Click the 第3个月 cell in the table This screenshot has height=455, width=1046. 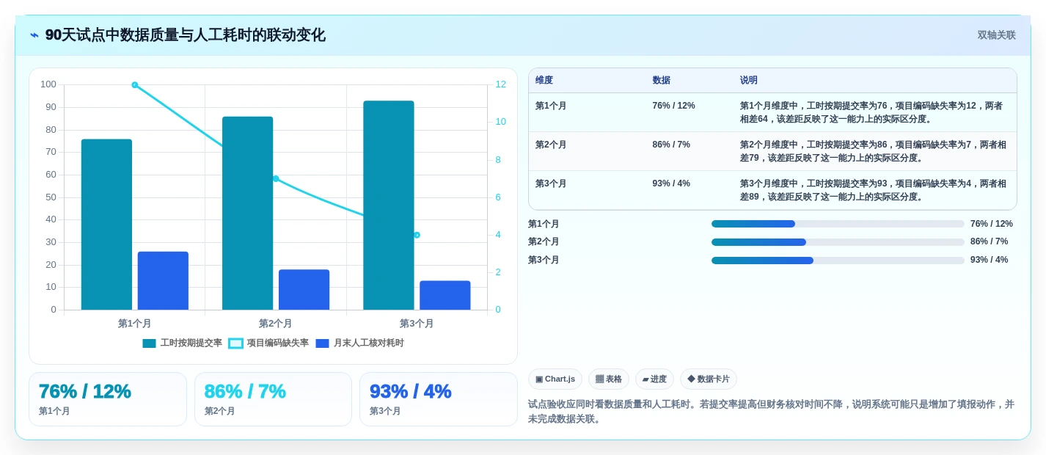click(x=551, y=183)
